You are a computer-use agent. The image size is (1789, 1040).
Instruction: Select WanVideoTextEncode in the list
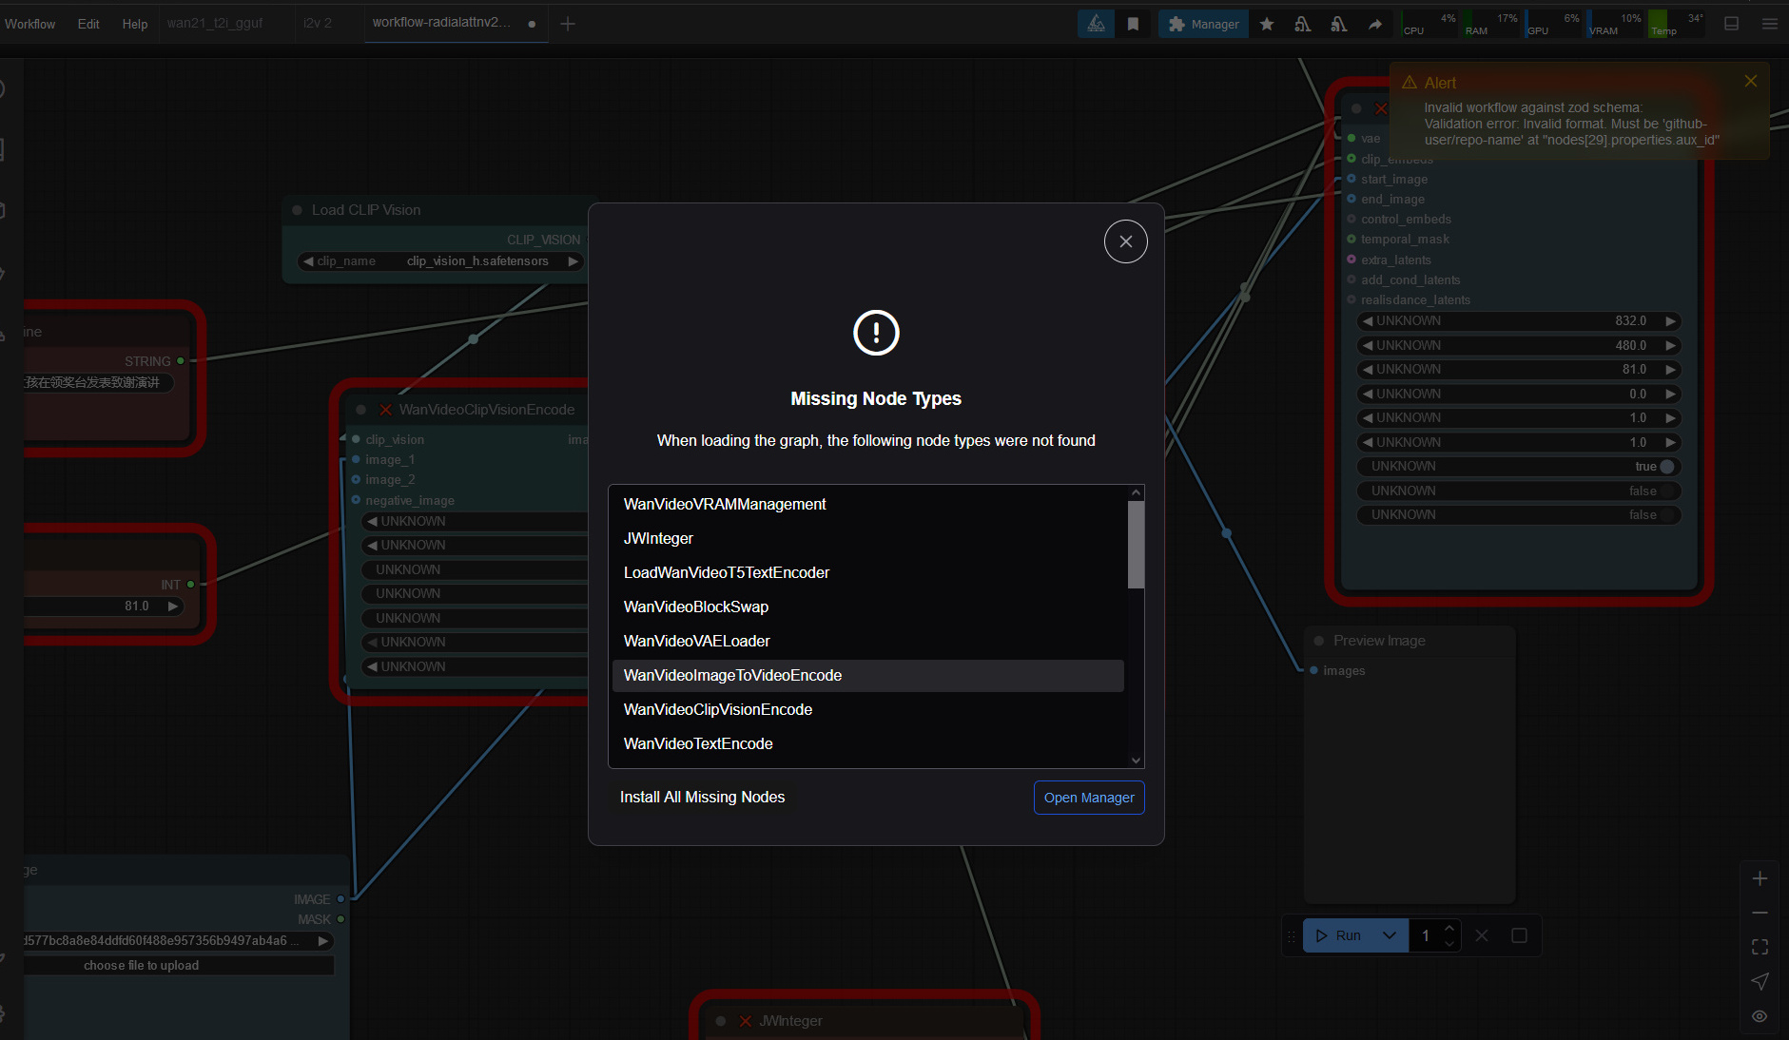click(x=867, y=743)
